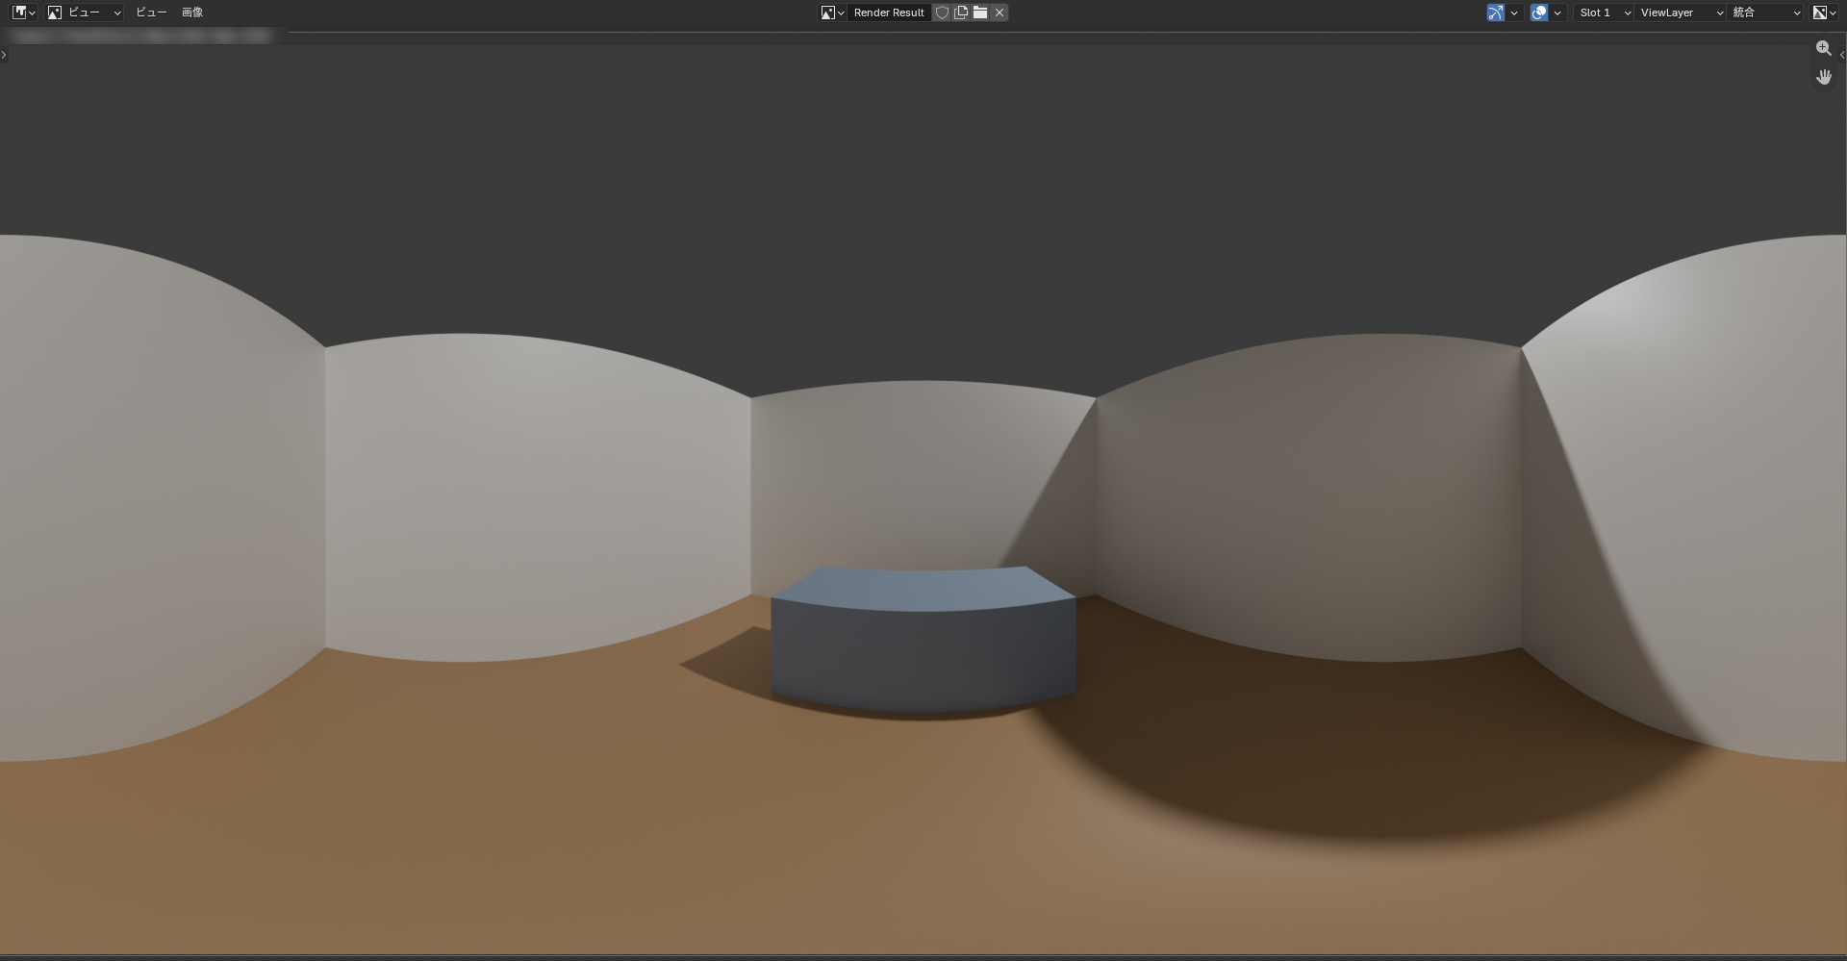This screenshot has height=961, width=1847.
Task: Click the zoom magnifier gizmo
Action: tap(1823, 48)
